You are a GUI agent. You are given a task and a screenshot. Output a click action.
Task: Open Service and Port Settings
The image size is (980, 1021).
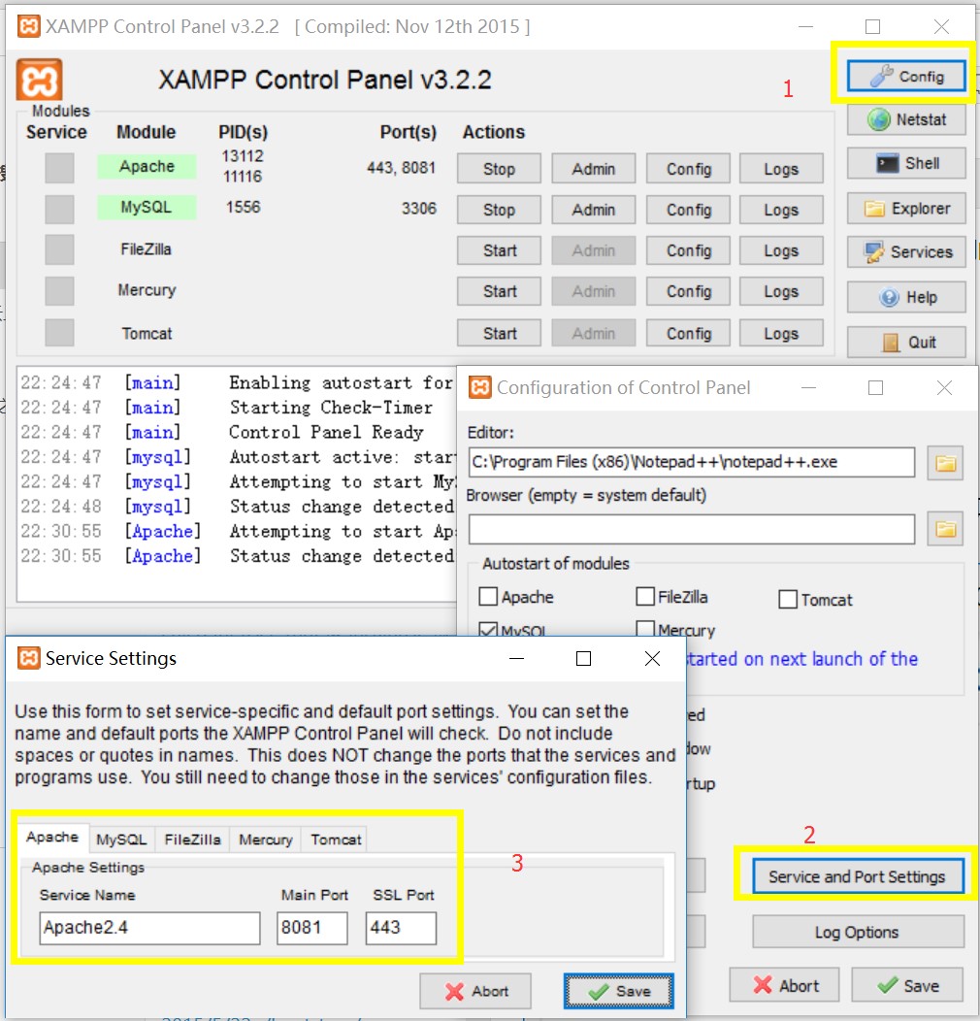(x=857, y=876)
